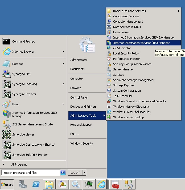
Task: Open Security Configuration Wizard
Action: (x=143, y=64)
